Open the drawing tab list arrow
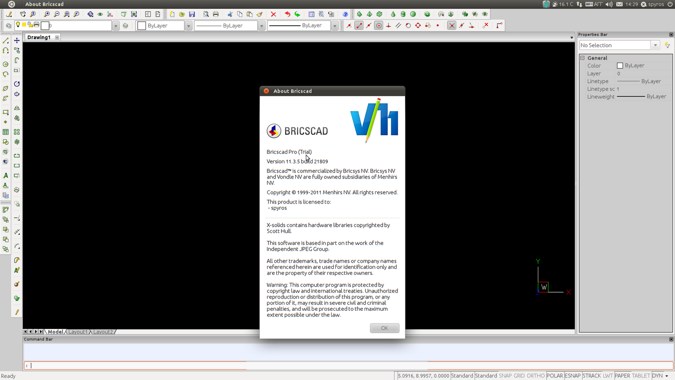Screen dimensions: 675x380 pos(572,38)
